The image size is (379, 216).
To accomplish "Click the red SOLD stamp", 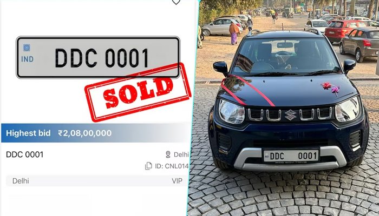I will tap(138, 92).
